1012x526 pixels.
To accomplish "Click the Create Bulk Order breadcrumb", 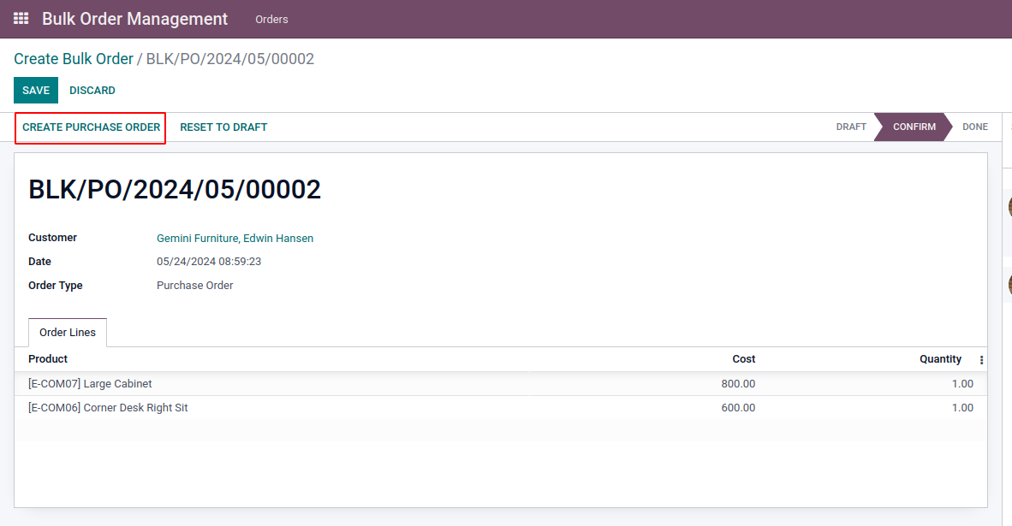I will tap(74, 59).
